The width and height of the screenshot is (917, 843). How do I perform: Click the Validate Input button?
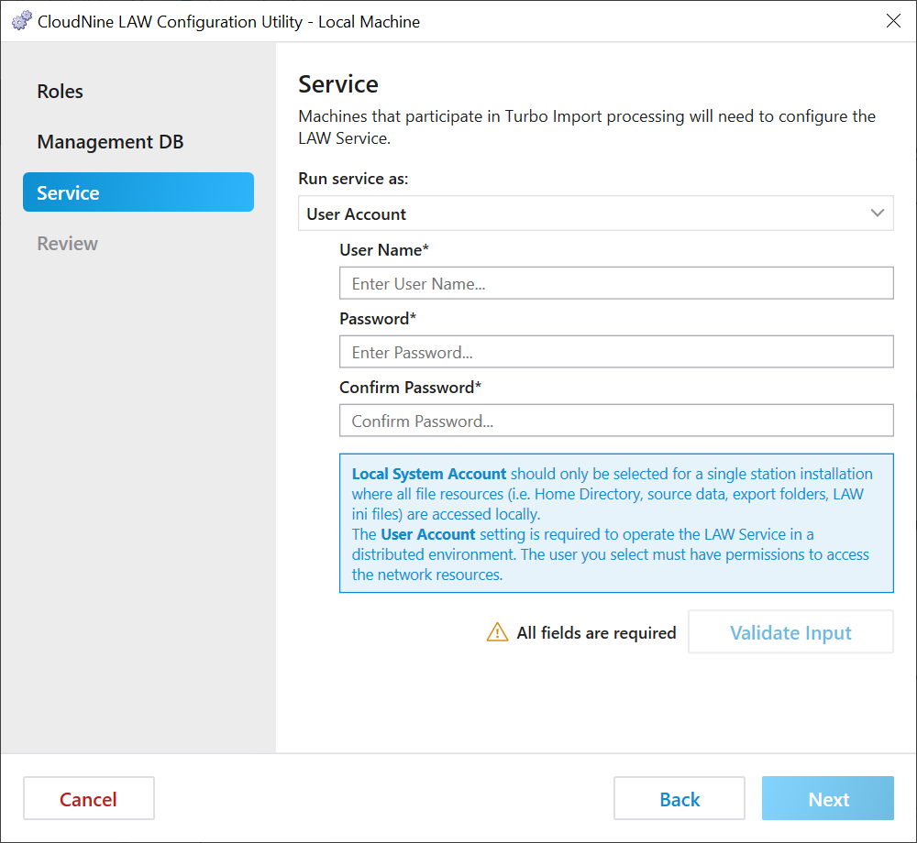tap(790, 632)
